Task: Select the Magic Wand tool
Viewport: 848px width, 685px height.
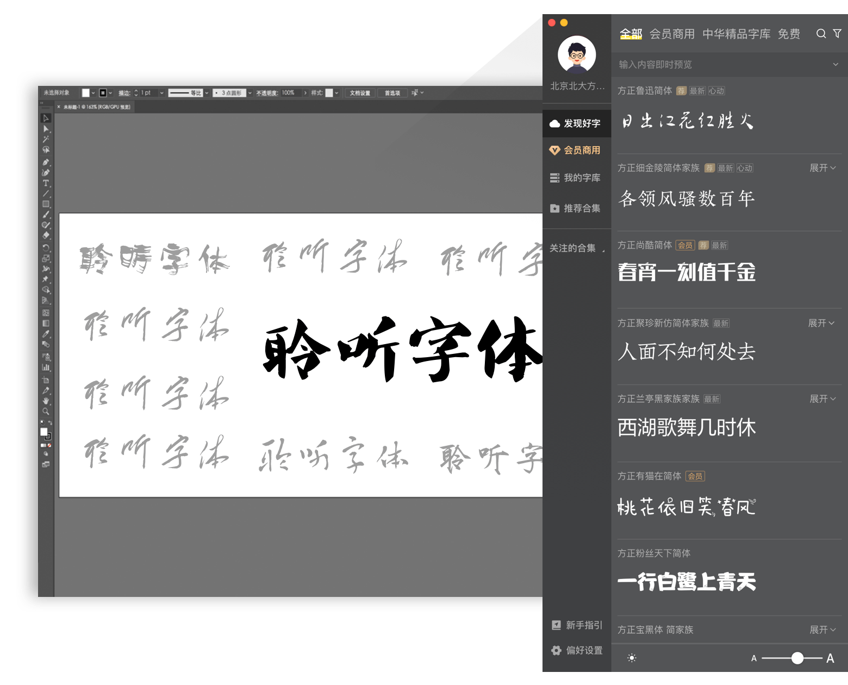Action: click(46, 139)
